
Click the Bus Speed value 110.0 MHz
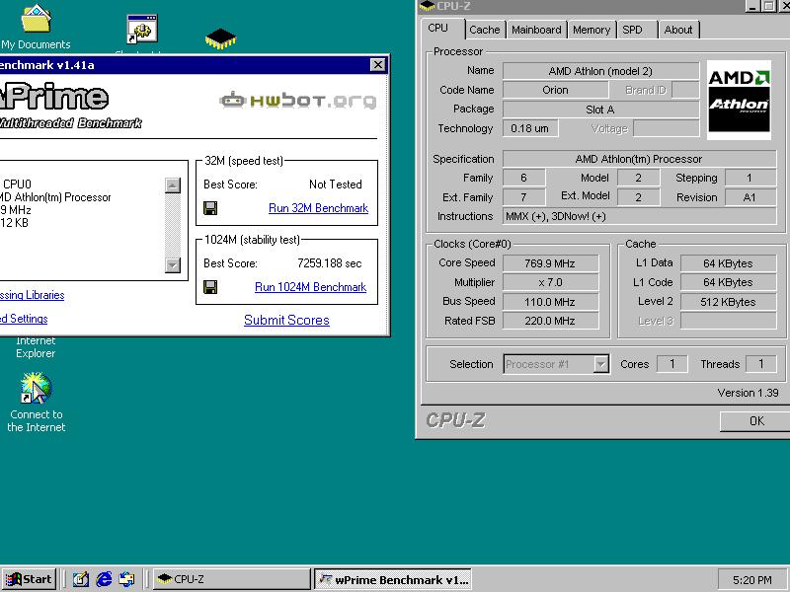click(x=550, y=302)
